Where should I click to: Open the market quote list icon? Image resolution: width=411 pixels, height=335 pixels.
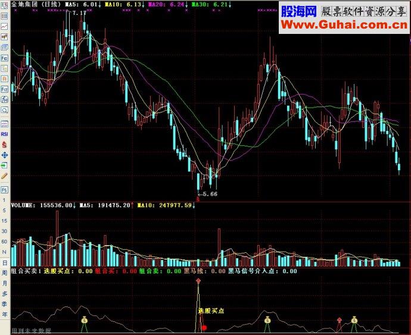[4, 5]
